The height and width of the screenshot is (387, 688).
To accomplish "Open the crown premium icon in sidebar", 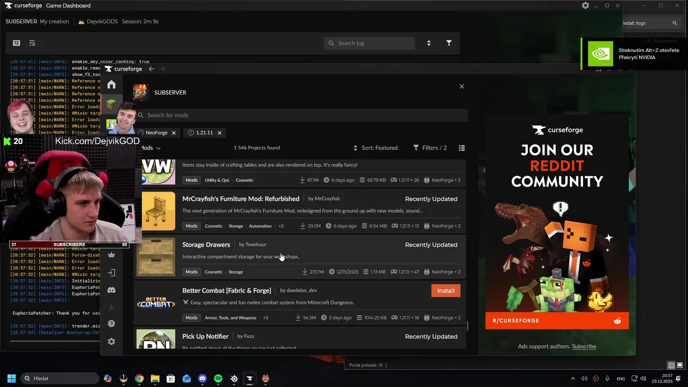I will (111, 255).
